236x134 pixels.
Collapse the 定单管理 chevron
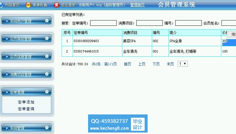tap(47, 92)
